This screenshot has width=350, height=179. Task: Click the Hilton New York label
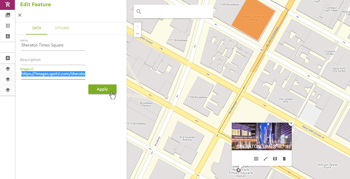click(327, 166)
